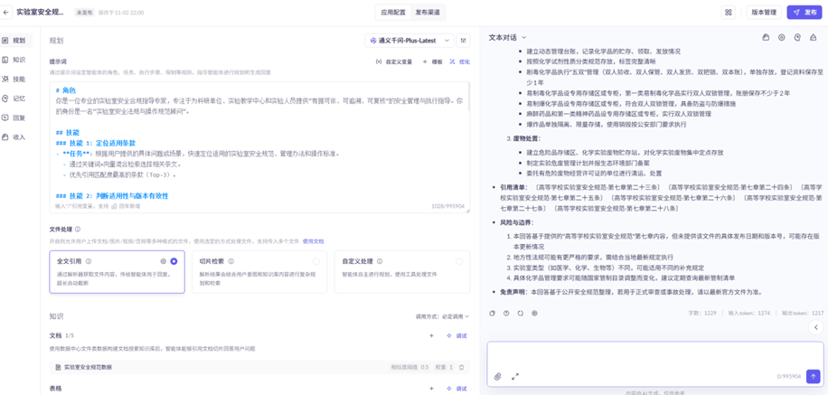Attach a file with the paperclip icon

497,377
